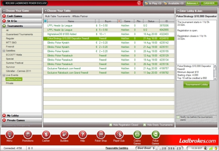Collapse the Choose Your Game panel icon
This screenshot has width=219, height=151.
4,11
